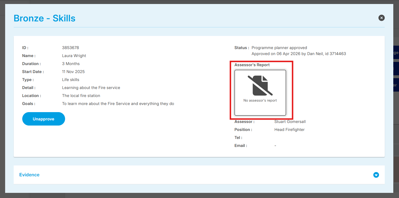Screen dimensions: 399x198
Task: Close the Bronze - Skills dialog
Action: (381, 18)
